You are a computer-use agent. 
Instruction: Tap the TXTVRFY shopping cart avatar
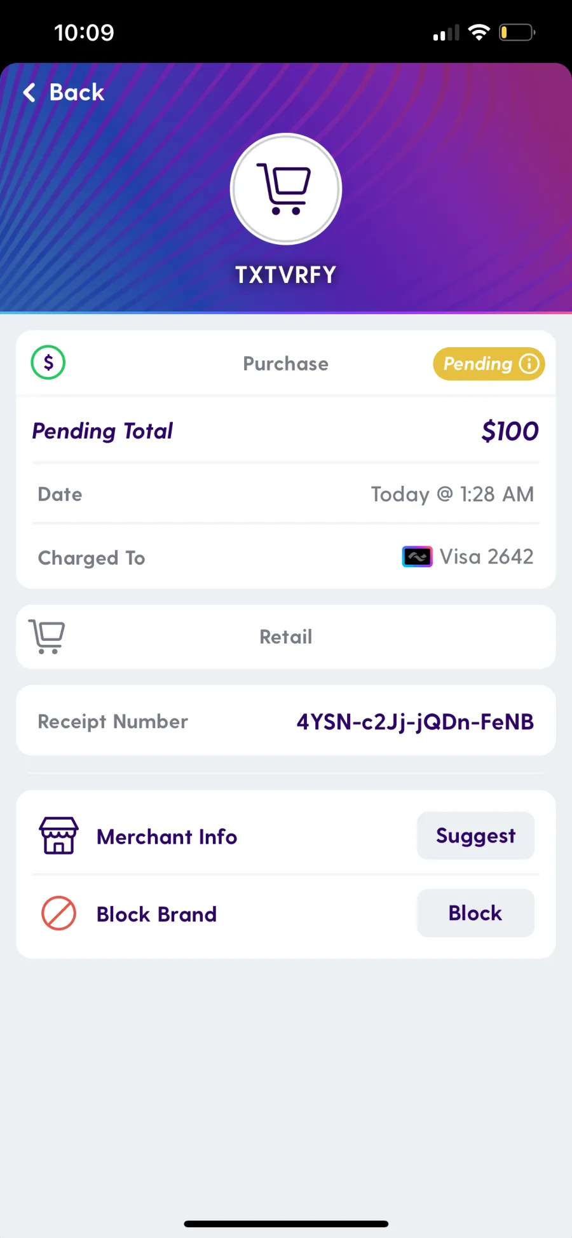point(286,189)
